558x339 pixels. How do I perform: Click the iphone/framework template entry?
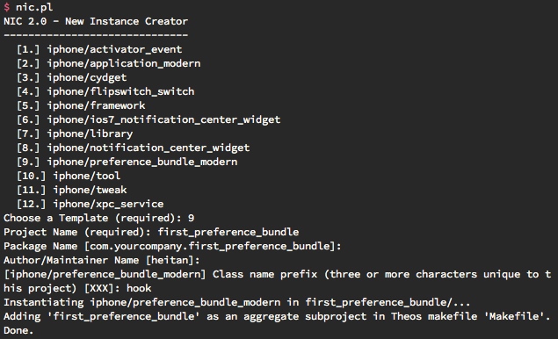click(x=81, y=105)
